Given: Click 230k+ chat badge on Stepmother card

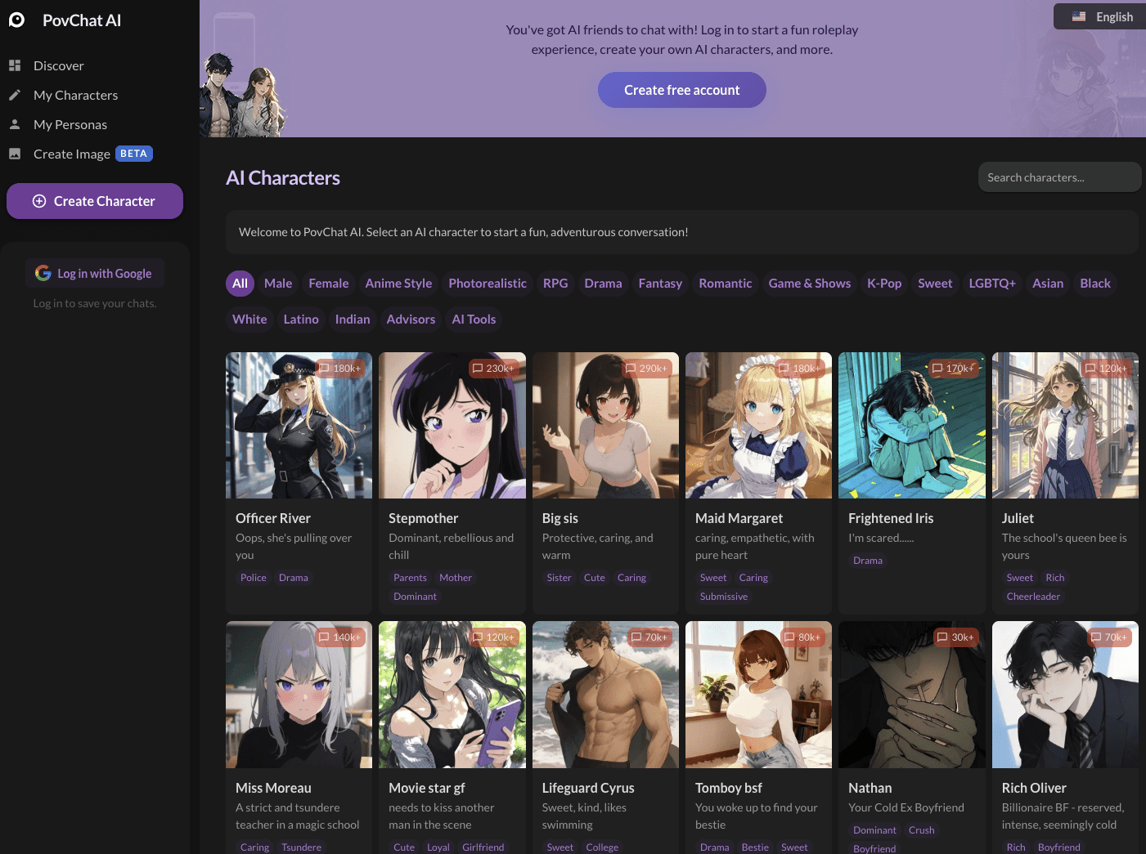Looking at the screenshot, I should pyautogui.click(x=493, y=369).
